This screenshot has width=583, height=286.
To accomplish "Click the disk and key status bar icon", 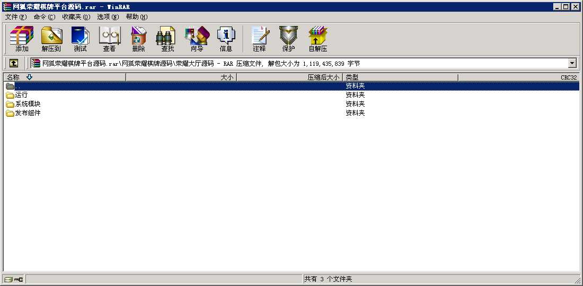I will tap(13, 279).
